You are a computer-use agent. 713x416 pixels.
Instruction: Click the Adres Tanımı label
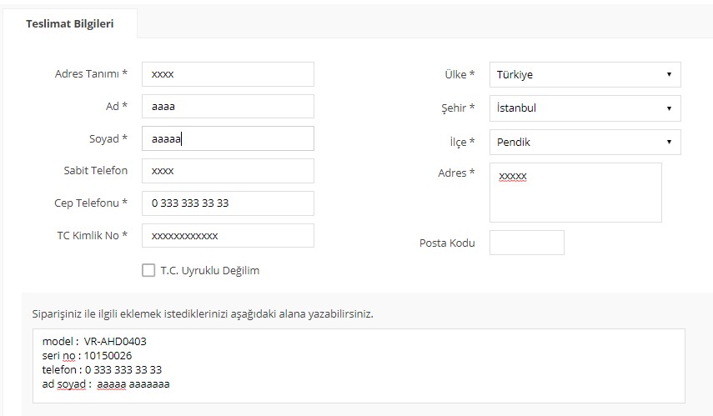[91, 74]
